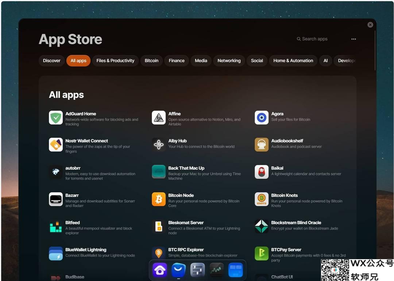
Task: Select the All apps tab
Action: coord(78,61)
